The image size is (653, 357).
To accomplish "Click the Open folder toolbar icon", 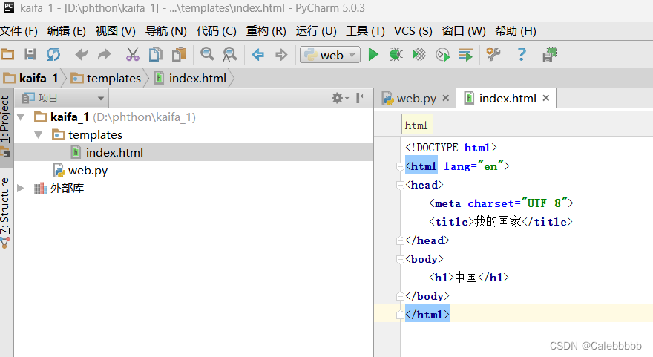I will (7, 55).
